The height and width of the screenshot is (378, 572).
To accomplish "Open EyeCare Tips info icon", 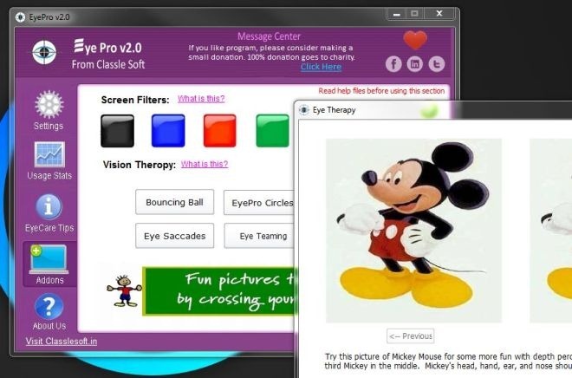I will pos(49,207).
